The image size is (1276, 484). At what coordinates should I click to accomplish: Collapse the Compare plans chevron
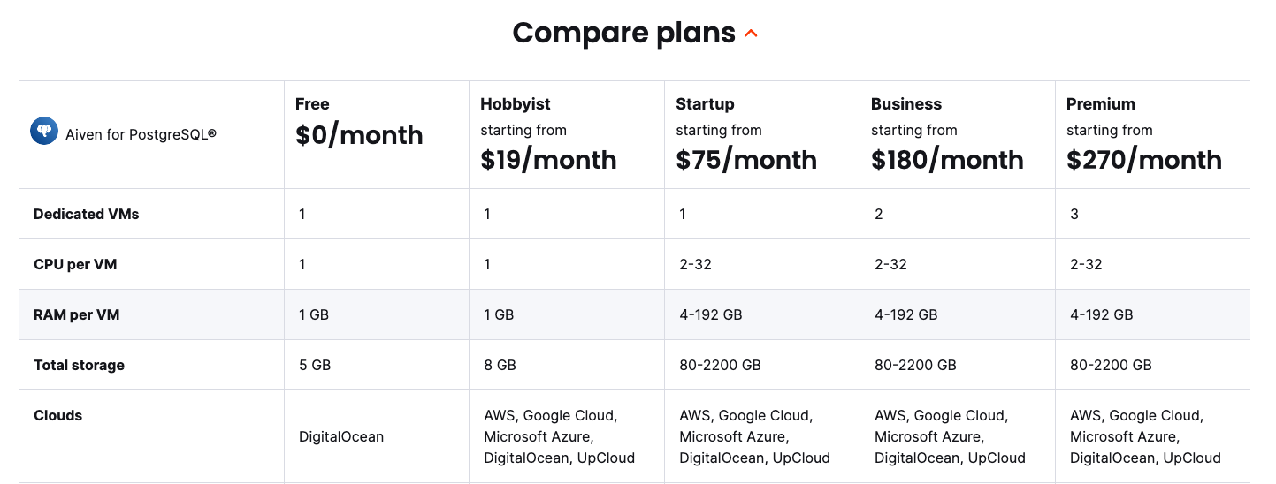click(x=751, y=34)
